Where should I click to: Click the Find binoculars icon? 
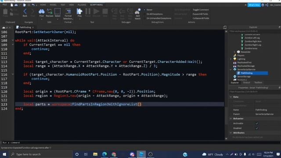tap(41, 11)
